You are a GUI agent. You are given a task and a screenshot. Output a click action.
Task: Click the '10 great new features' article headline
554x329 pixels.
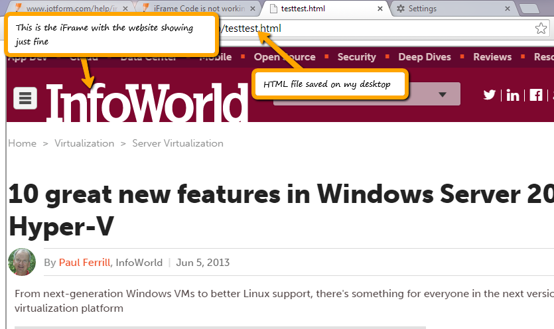click(281, 210)
